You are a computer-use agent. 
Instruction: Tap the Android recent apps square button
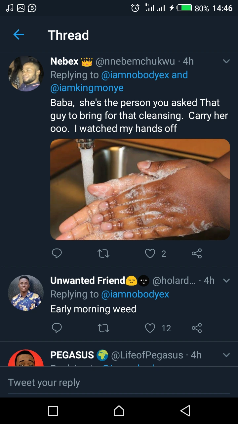pos(53,411)
